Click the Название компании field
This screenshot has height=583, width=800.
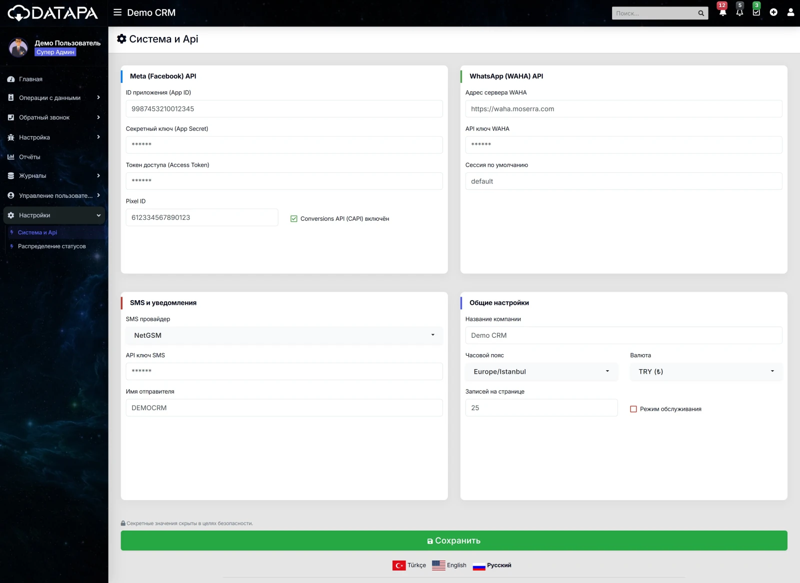[623, 335]
